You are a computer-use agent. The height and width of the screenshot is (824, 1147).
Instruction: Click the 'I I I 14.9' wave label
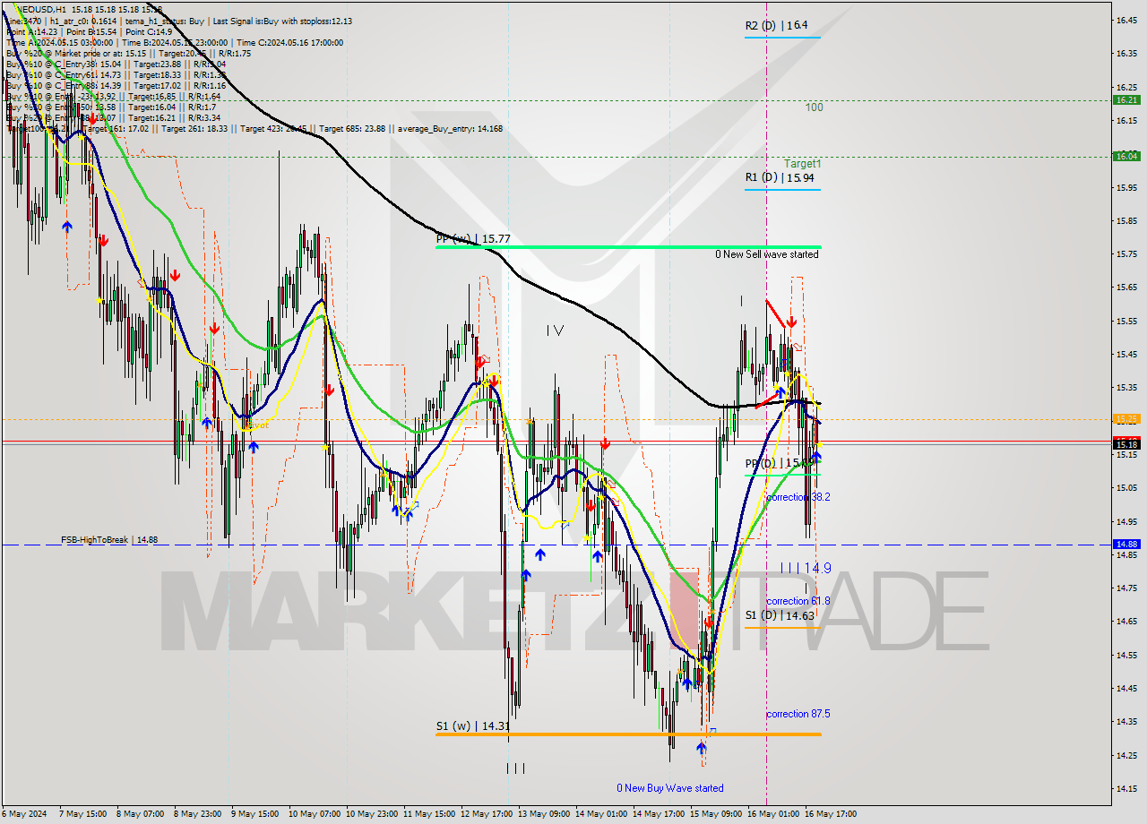(805, 568)
